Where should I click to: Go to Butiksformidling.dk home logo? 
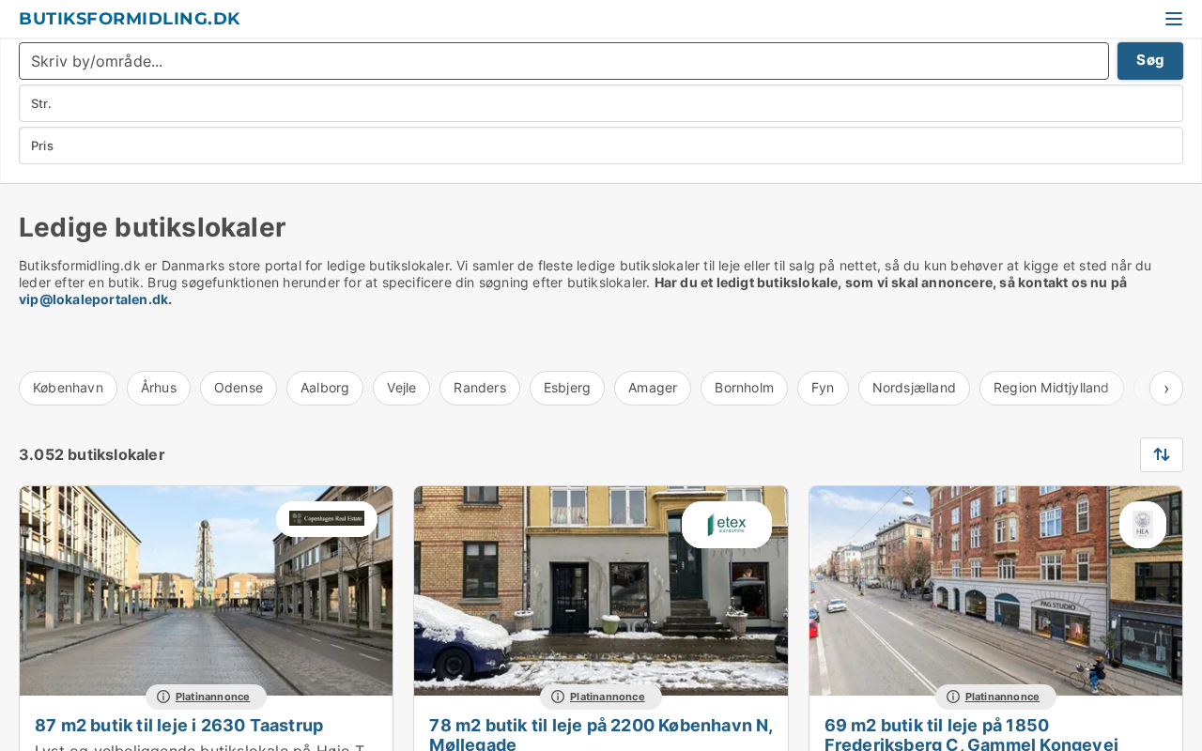tap(130, 19)
